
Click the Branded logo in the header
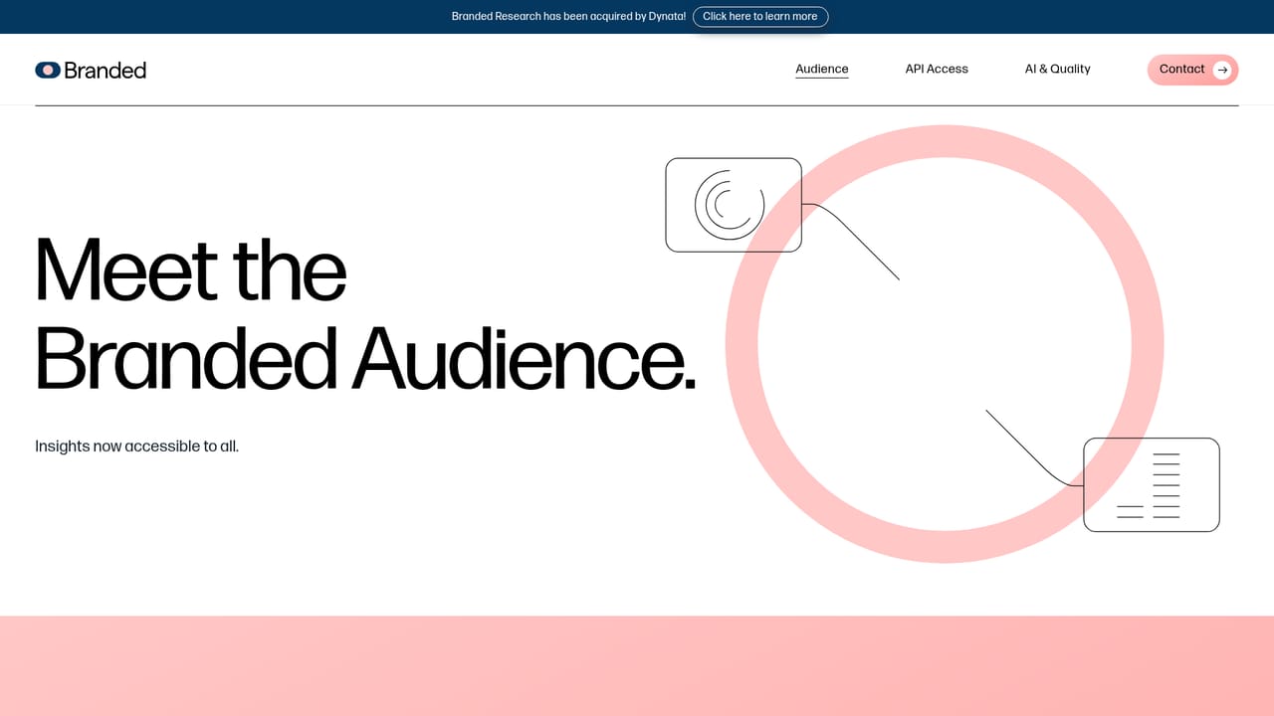coord(91,70)
